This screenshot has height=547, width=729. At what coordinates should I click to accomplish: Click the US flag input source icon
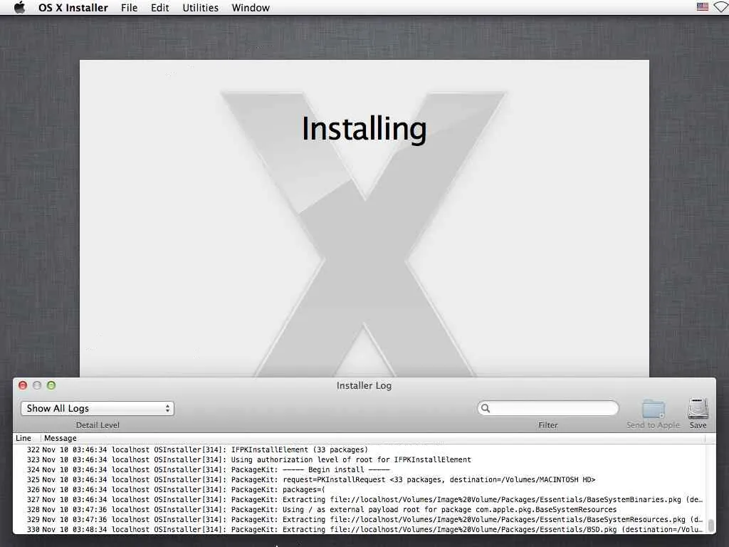tap(703, 7)
